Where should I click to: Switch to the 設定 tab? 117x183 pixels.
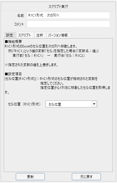coord(10,35)
